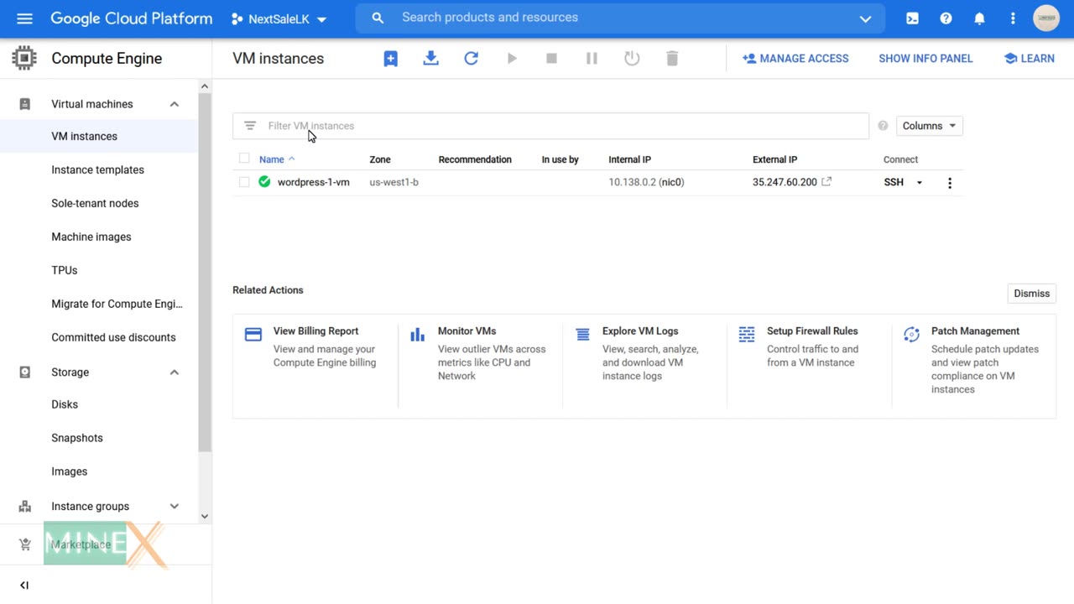Click the filter help icon beside Columns
Screen dimensions: 1074x604
pyautogui.click(x=883, y=126)
